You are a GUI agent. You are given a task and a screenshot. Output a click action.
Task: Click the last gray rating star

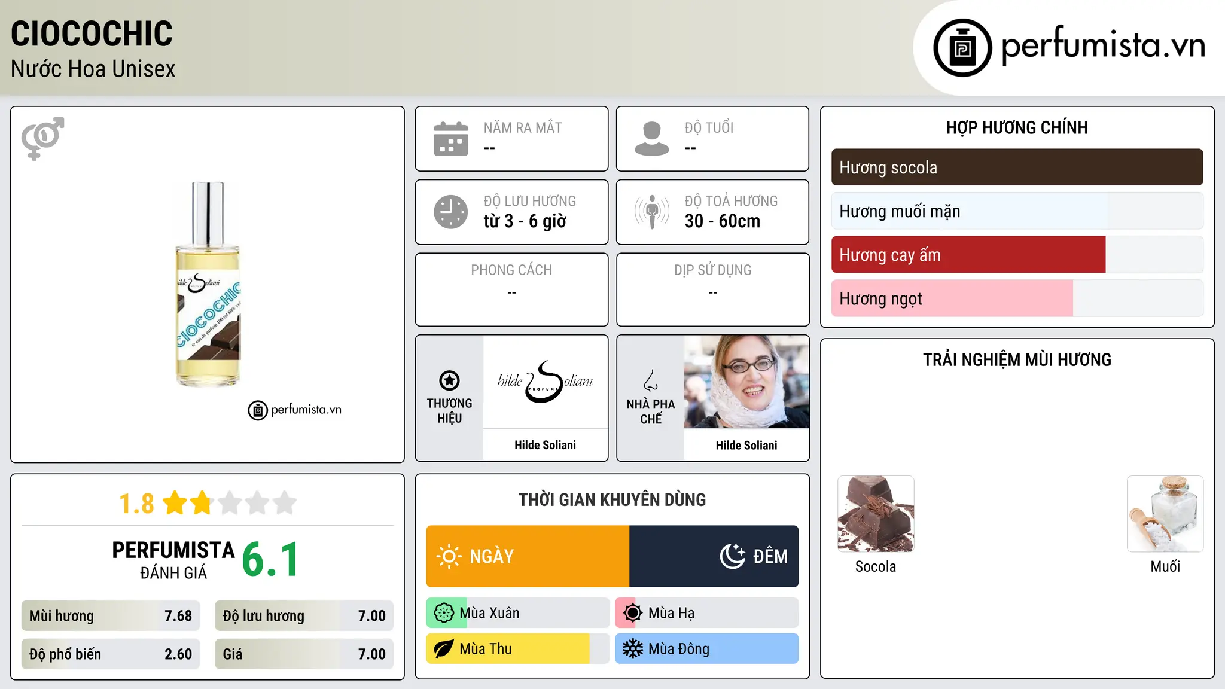285,503
